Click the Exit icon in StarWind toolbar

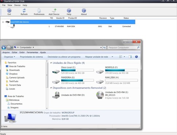[x=9, y=11]
